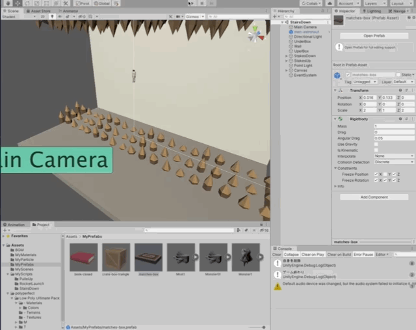Toggle the Is Kinematic checkbox
This screenshot has height=330, width=416.
tap(376, 150)
